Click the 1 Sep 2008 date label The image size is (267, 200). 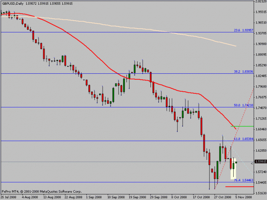pos(94,197)
